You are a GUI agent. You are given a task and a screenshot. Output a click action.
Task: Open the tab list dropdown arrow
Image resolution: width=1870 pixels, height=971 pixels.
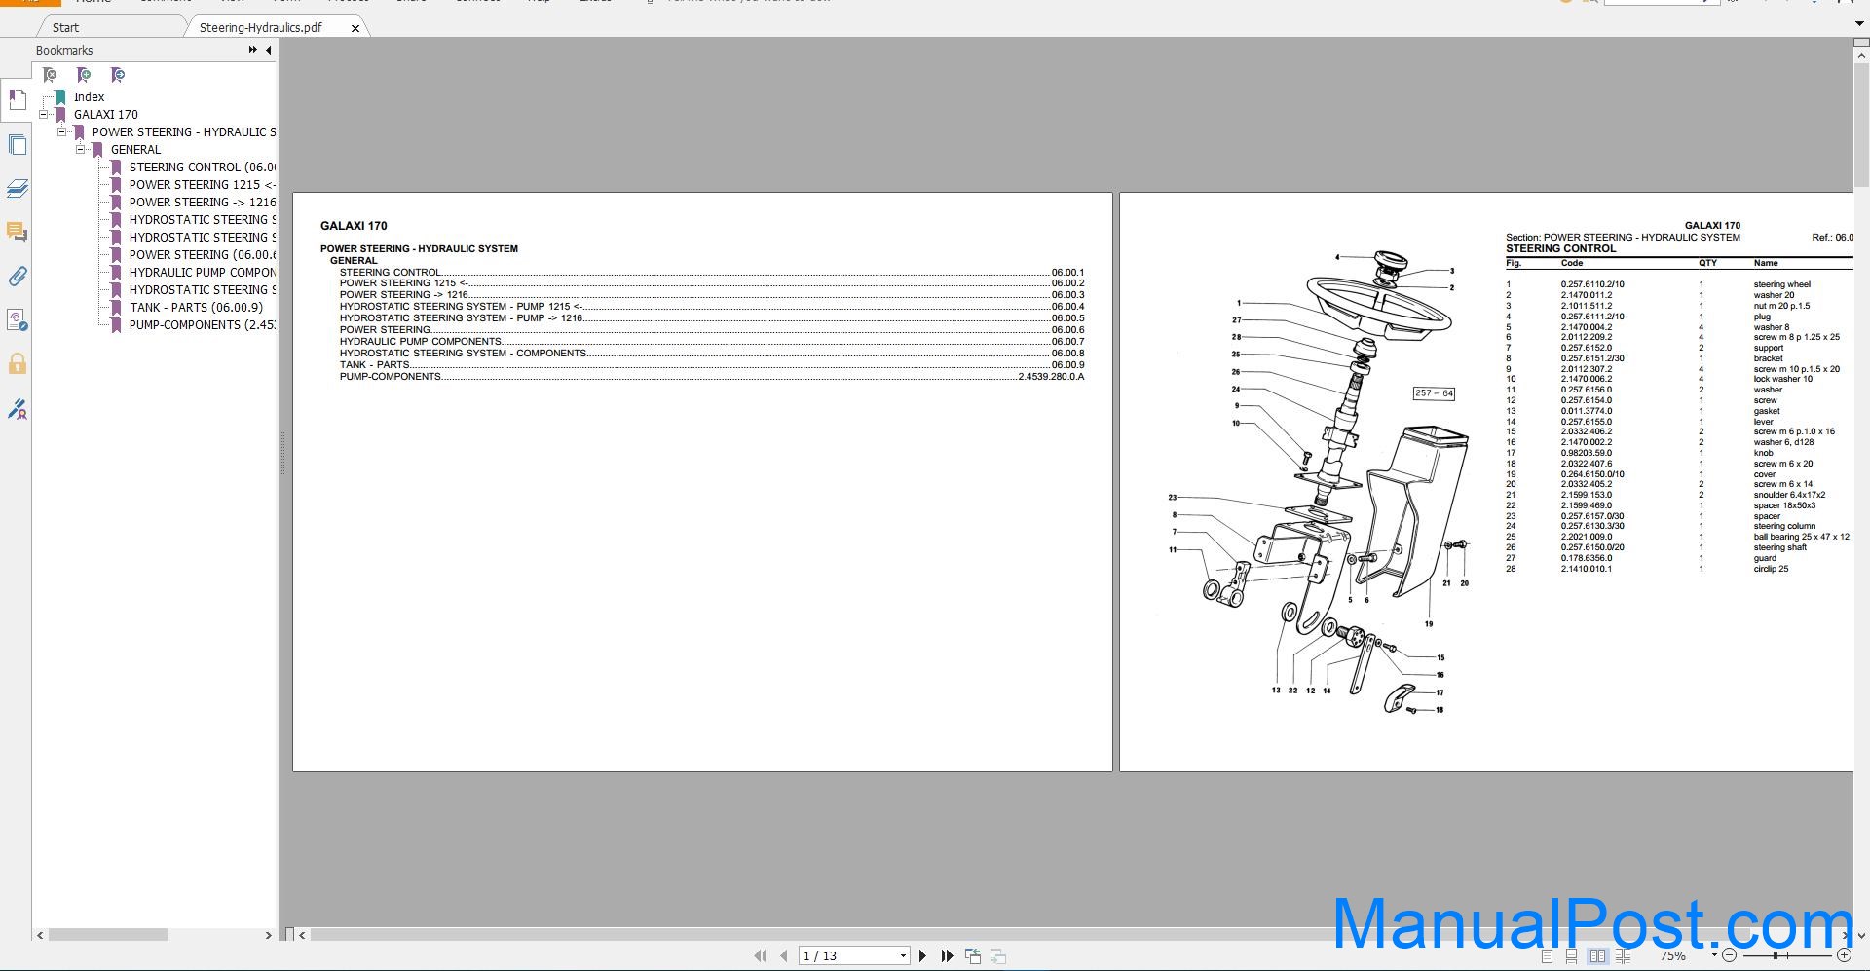(x=1860, y=25)
